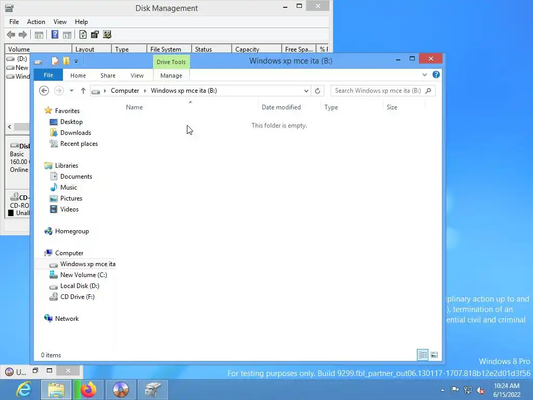Open Explorer Help question mark icon
The width and height of the screenshot is (533, 400).
tap(436, 75)
